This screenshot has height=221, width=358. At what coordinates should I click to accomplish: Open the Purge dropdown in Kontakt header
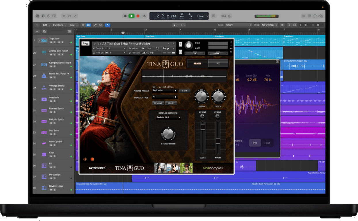[x=168, y=48]
